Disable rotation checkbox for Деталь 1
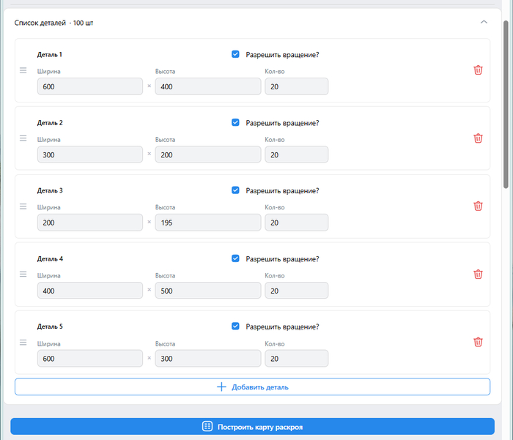Image resolution: width=513 pixels, height=440 pixels. pos(235,54)
